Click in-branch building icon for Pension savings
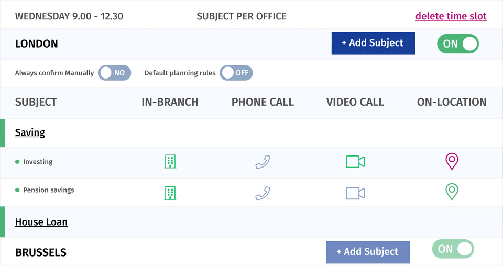The width and height of the screenshot is (503, 267). (170, 193)
